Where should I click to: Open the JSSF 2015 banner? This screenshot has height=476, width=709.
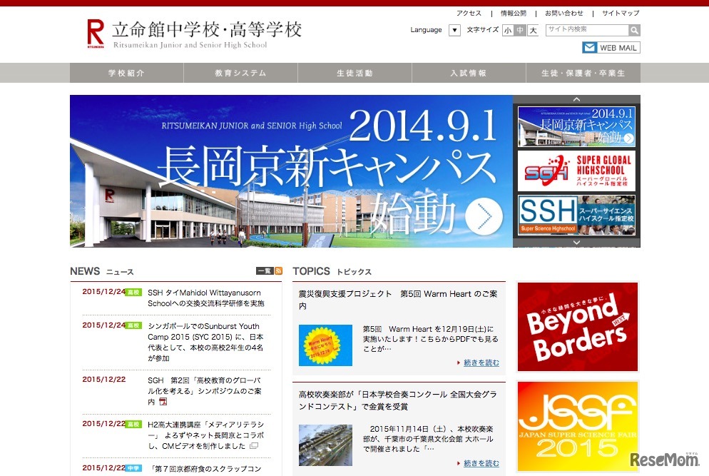(x=578, y=426)
